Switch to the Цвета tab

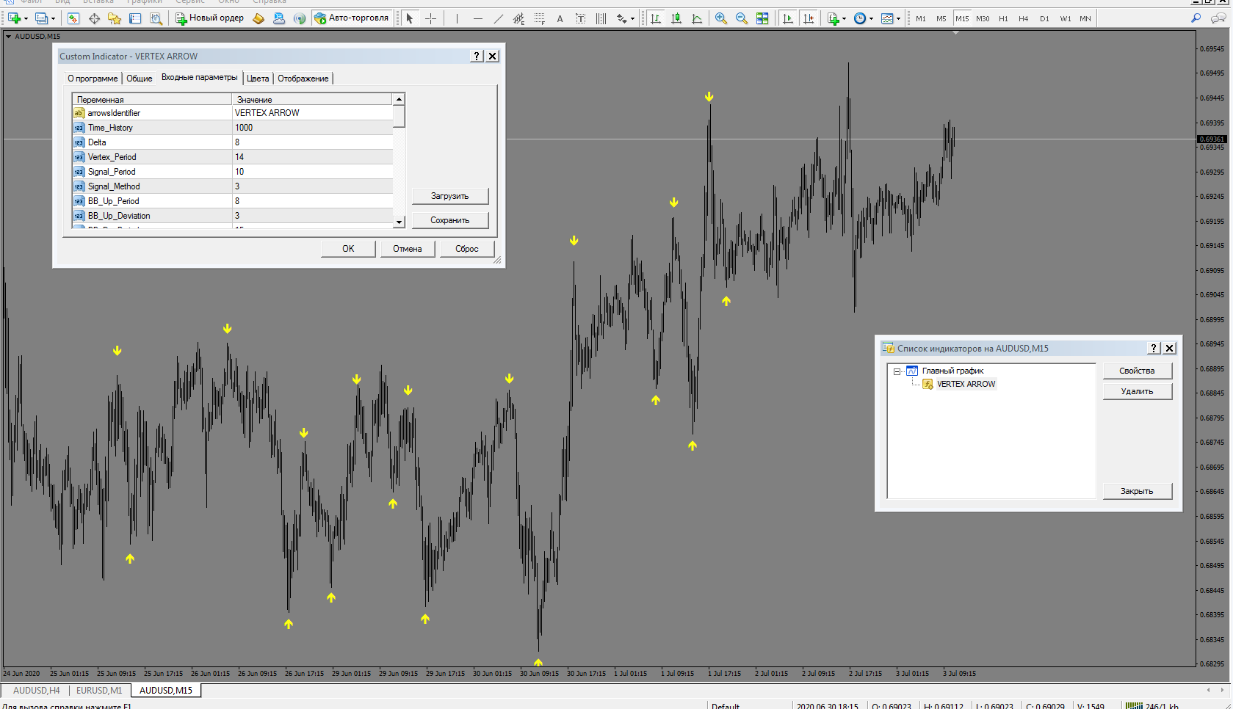[x=258, y=79]
